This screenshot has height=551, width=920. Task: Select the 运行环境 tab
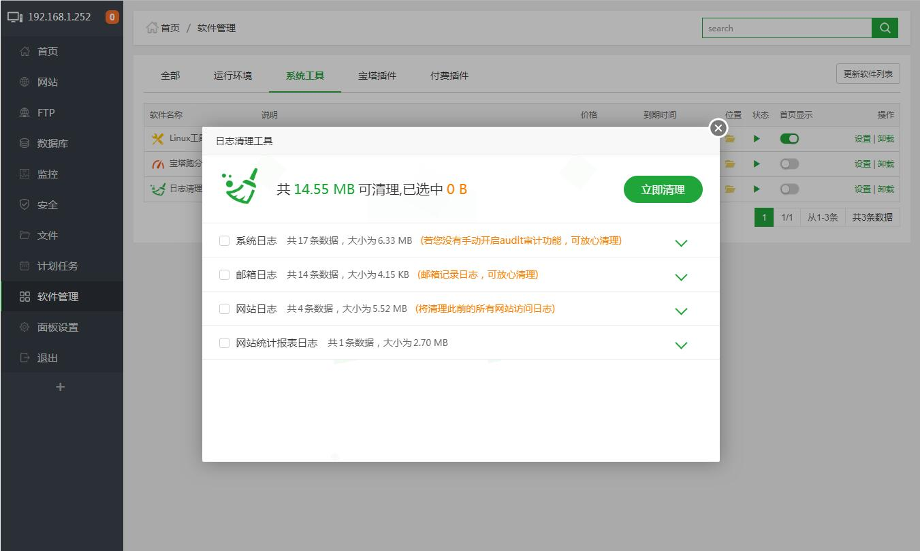[233, 76]
